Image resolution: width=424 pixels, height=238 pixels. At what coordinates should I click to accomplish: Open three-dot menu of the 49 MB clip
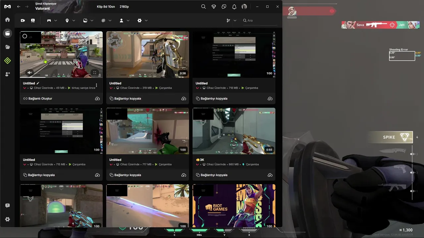96,85
